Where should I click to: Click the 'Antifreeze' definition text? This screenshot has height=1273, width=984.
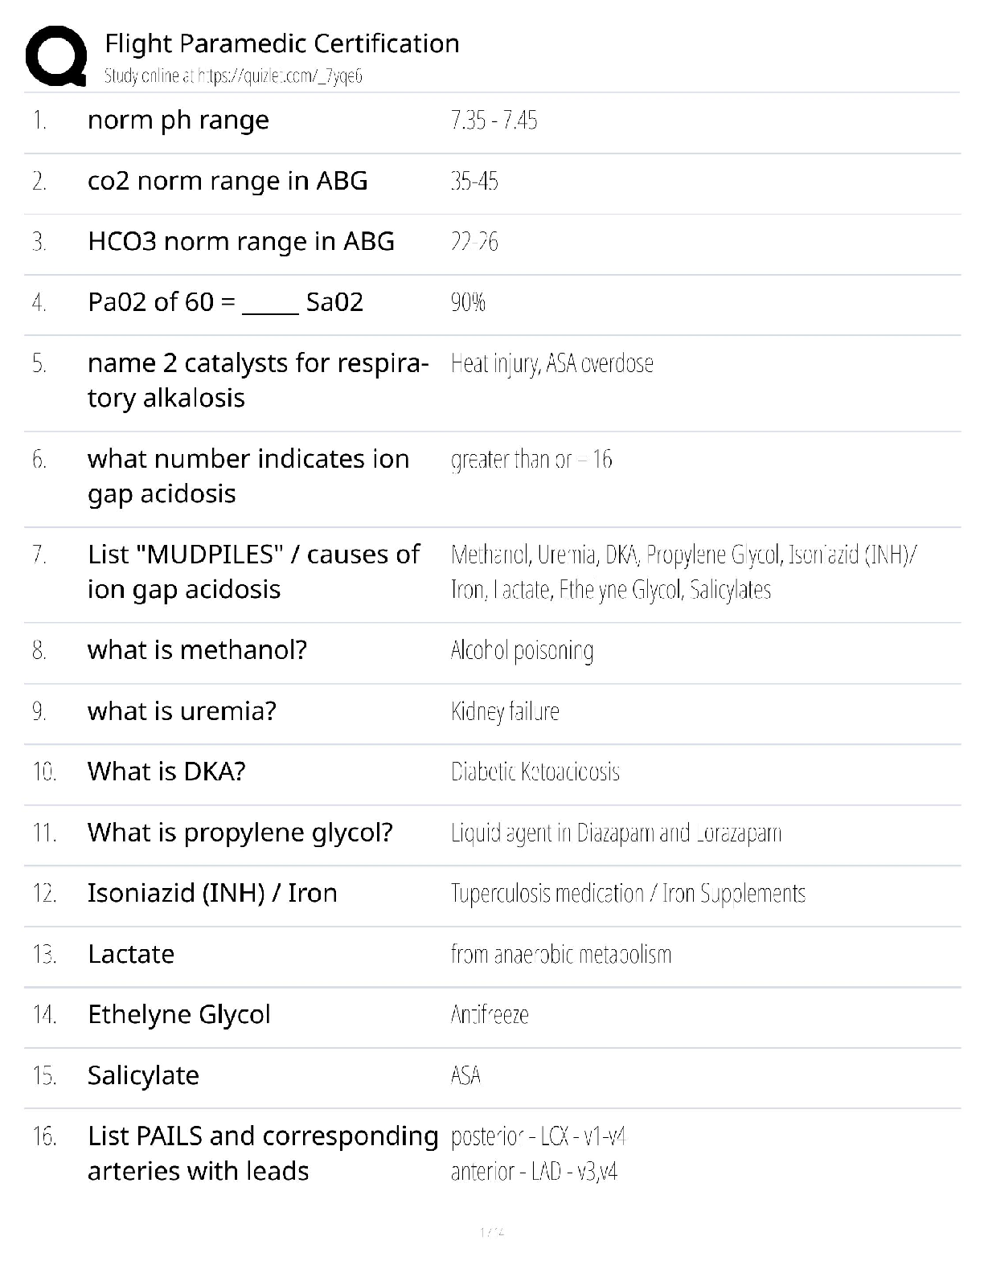click(x=490, y=1015)
